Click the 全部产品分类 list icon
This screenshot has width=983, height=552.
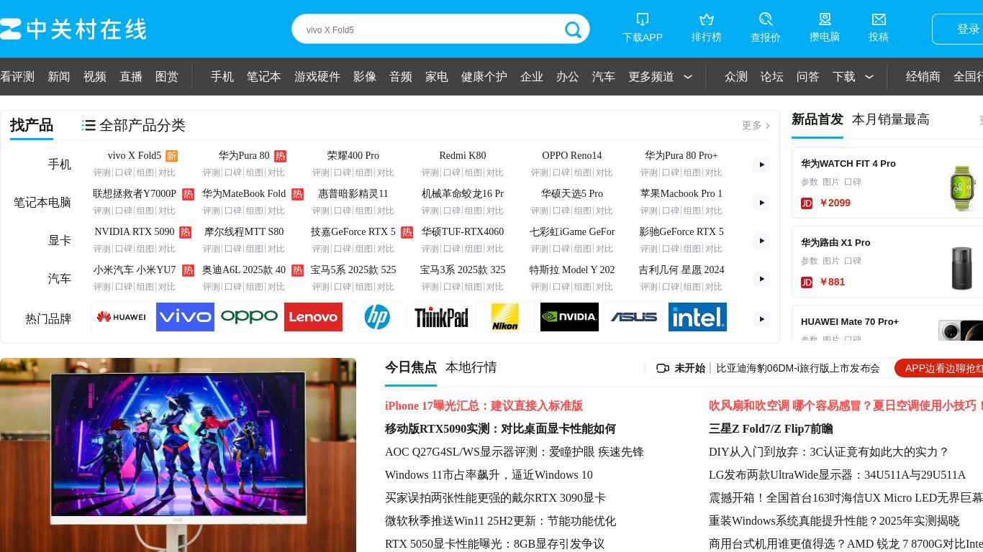(x=89, y=125)
